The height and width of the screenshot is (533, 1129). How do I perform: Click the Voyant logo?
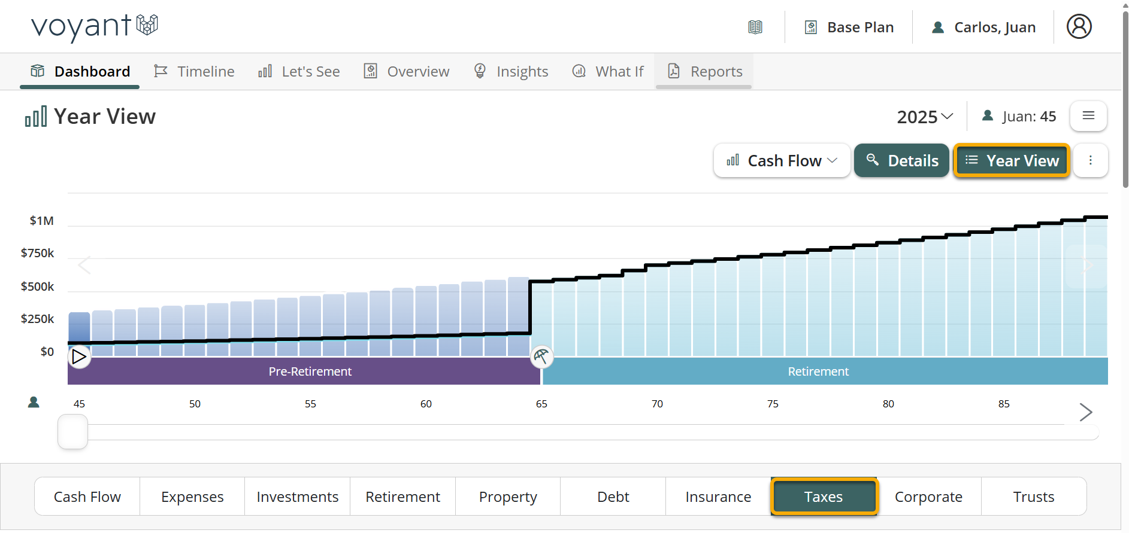(94, 26)
